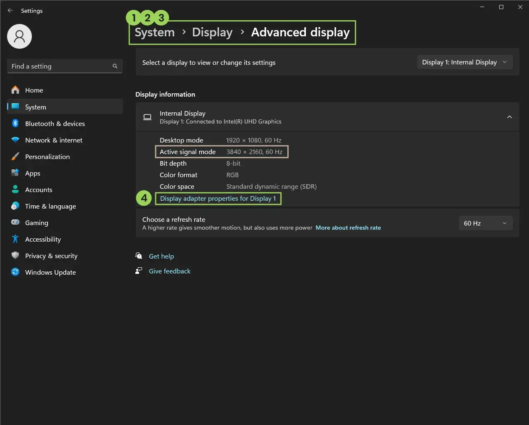Go to Network & internet settings

click(65, 140)
